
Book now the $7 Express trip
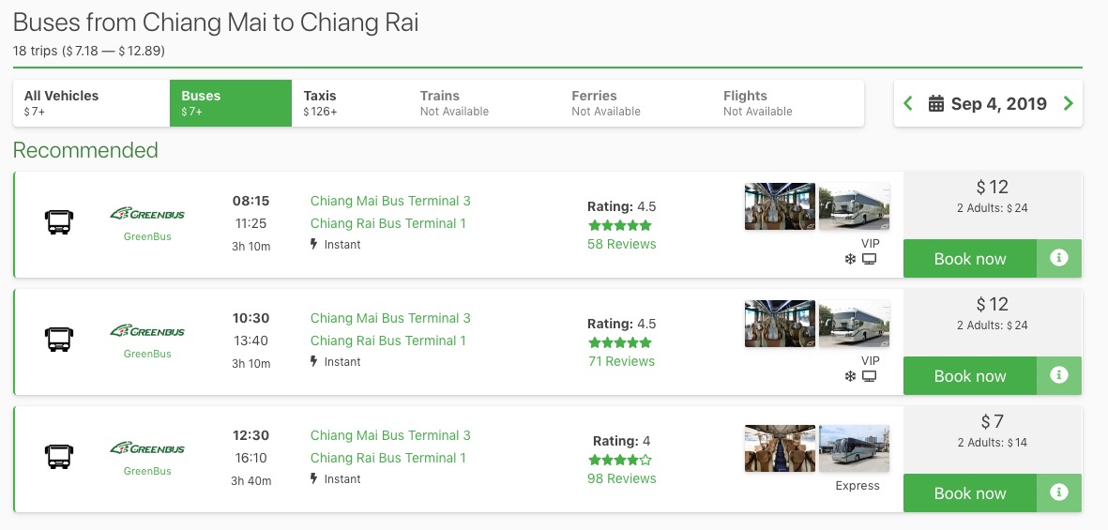tap(969, 493)
